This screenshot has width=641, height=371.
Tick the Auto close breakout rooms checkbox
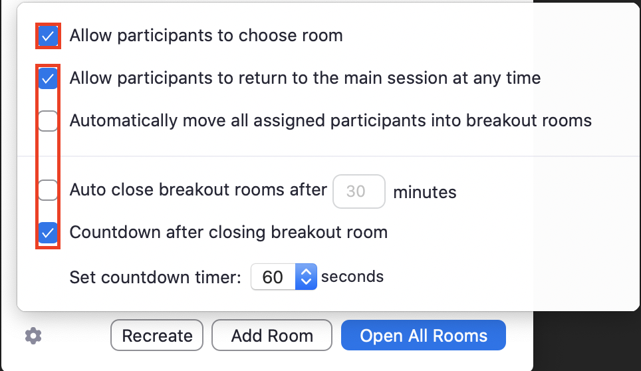pyautogui.click(x=48, y=190)
